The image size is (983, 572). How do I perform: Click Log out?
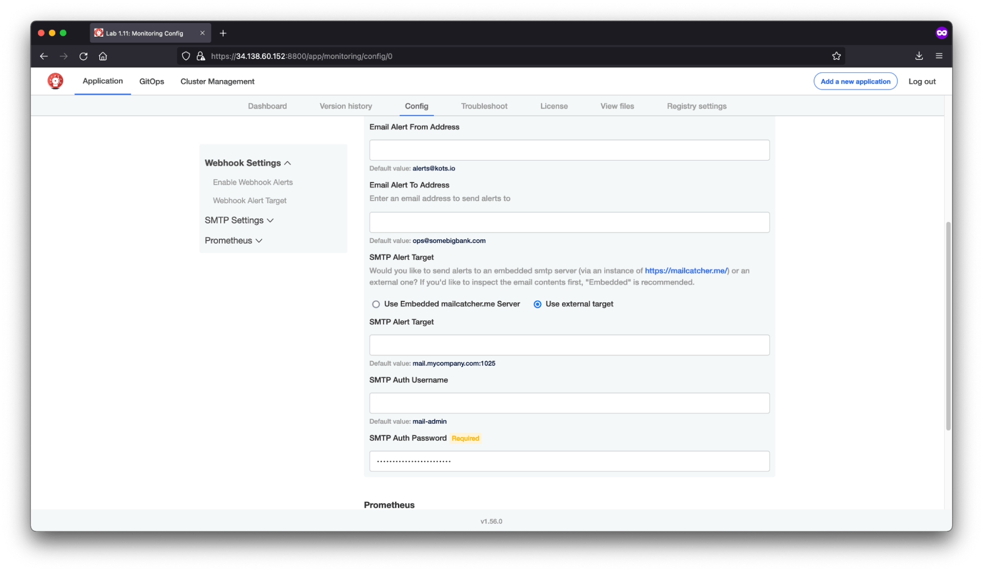coord(922,82)
